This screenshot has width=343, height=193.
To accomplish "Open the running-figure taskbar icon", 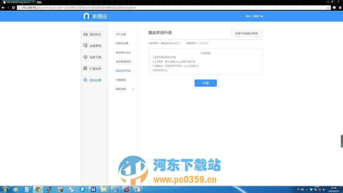I will click(49, 189).
